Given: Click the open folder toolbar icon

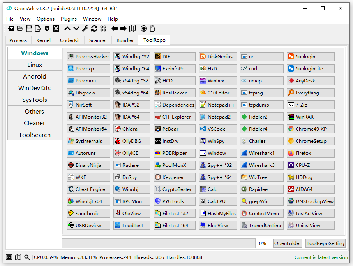Looking at the screenshot, I should tap(20, 28).
